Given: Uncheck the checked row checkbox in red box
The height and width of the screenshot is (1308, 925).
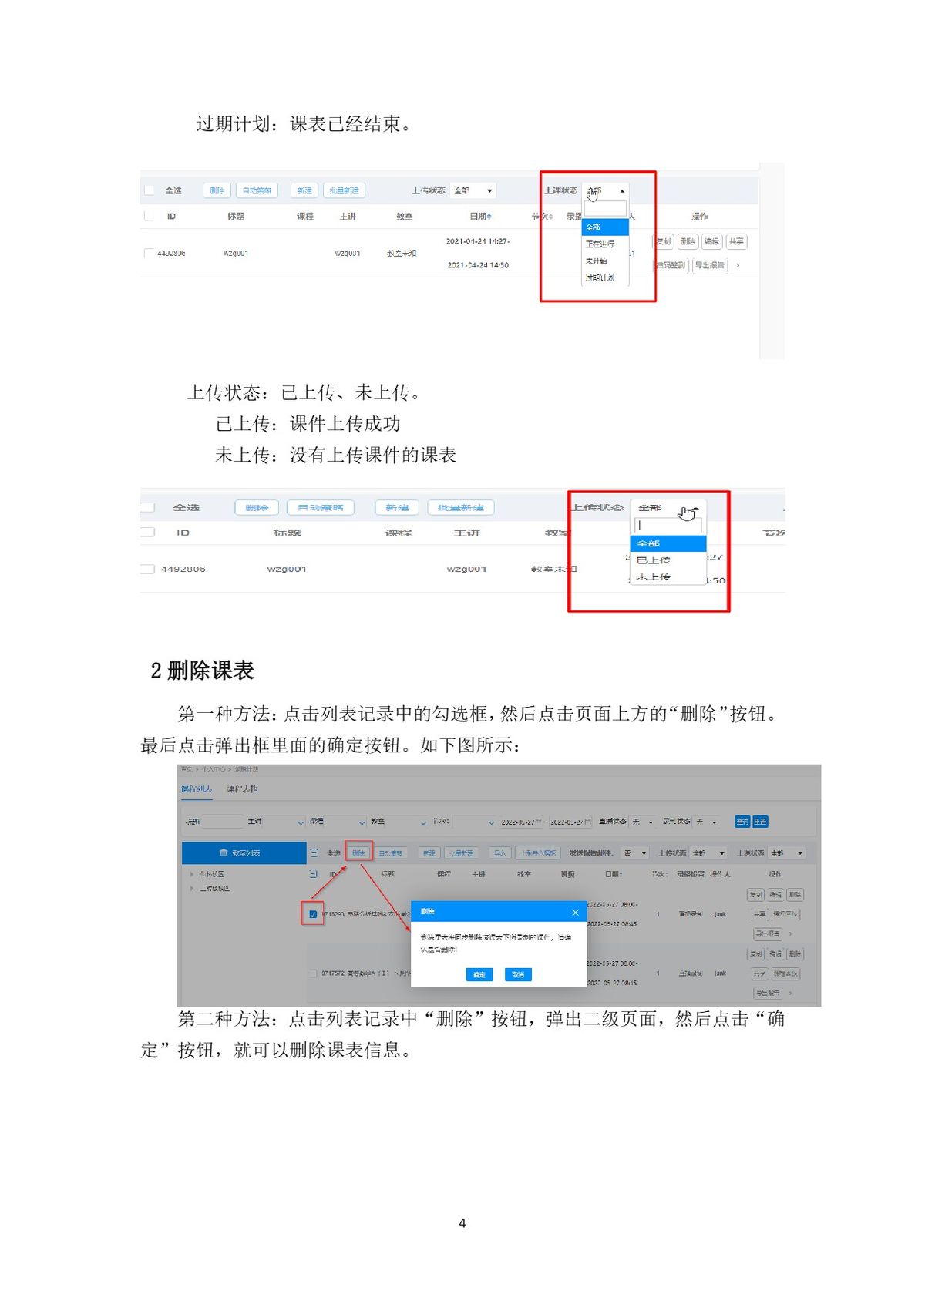Looking at the screenshot, I should [x=313, y=914].
